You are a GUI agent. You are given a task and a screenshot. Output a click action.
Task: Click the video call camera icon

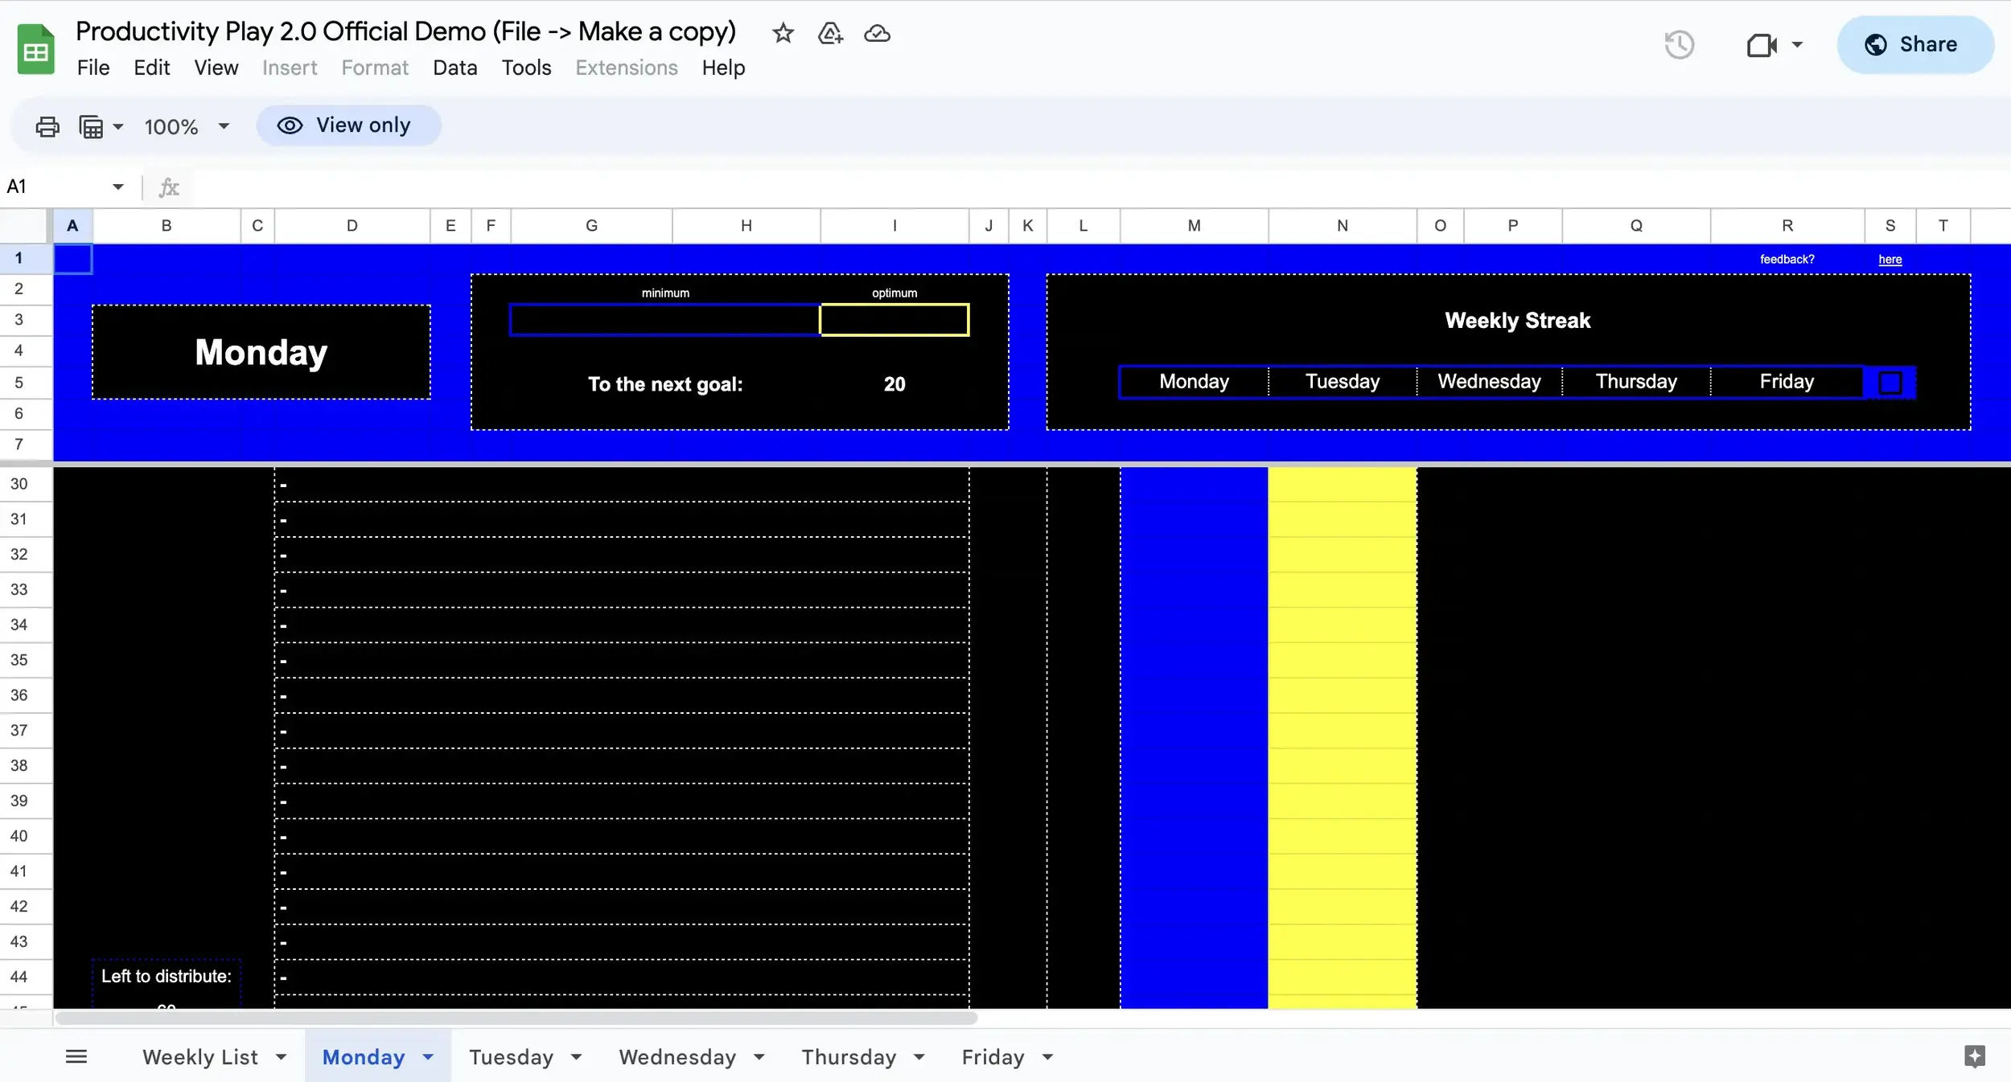[x=1762, y=45]
